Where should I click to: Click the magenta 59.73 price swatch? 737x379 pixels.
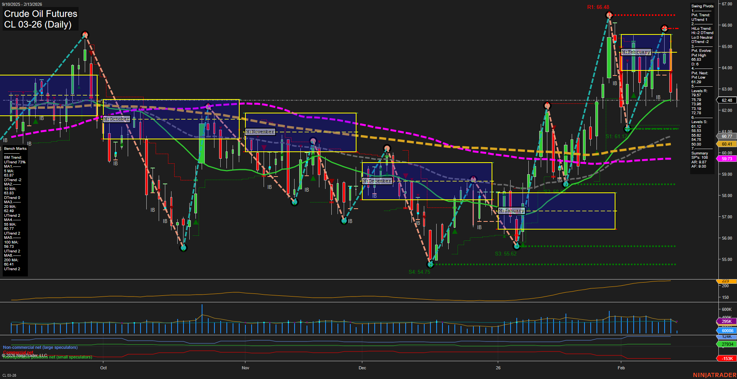(727, 158)
